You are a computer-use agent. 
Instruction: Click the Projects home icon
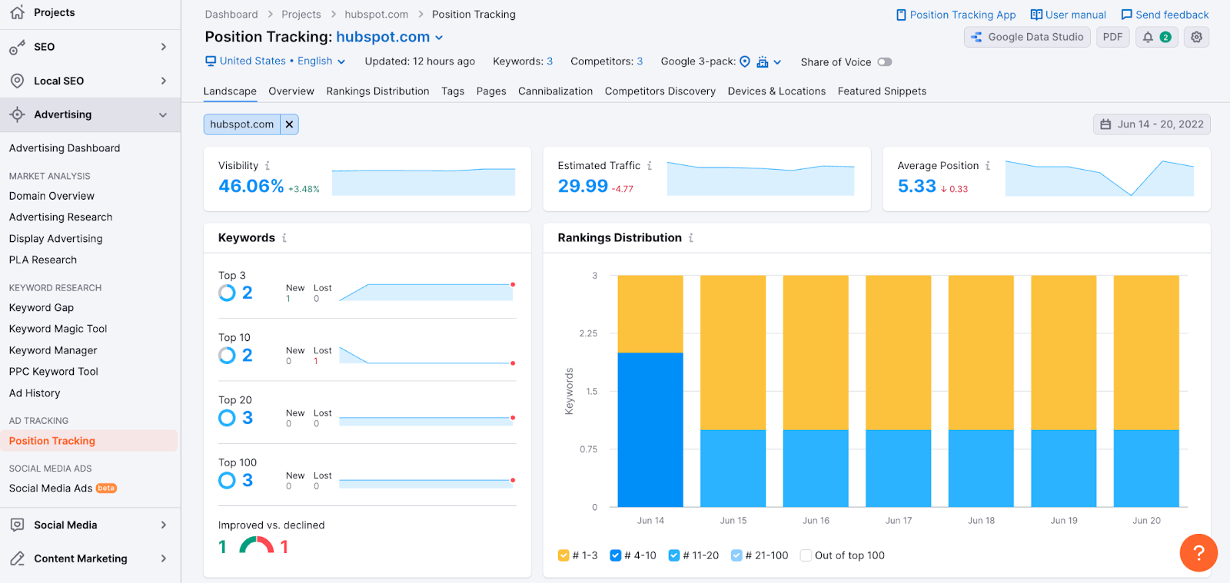coord(17,12)
